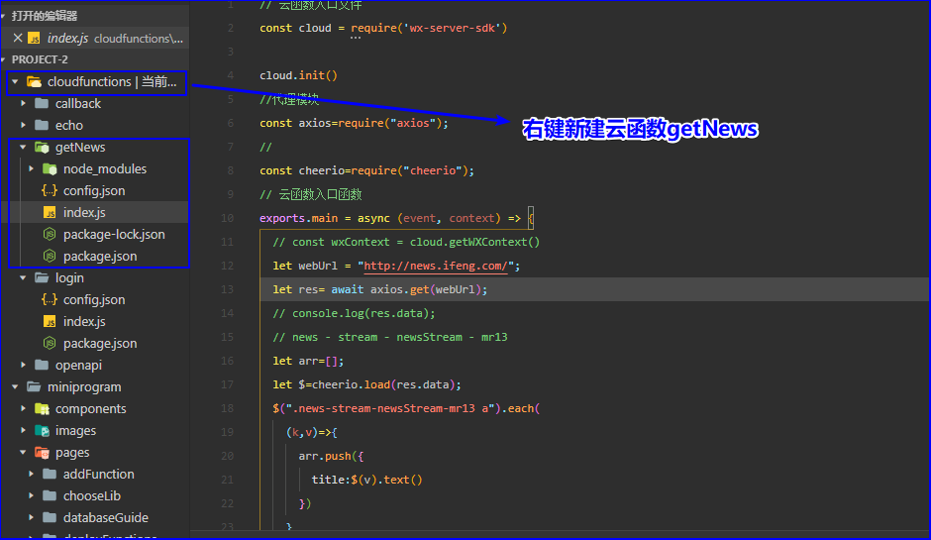
Task: Click the JSON icon of getNews config.json
Action: 50,190
